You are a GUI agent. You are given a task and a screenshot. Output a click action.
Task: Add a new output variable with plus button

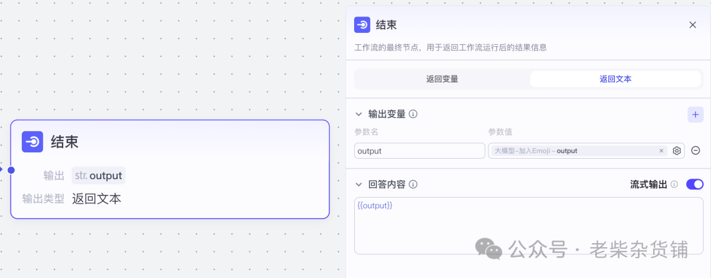[695, 114]
